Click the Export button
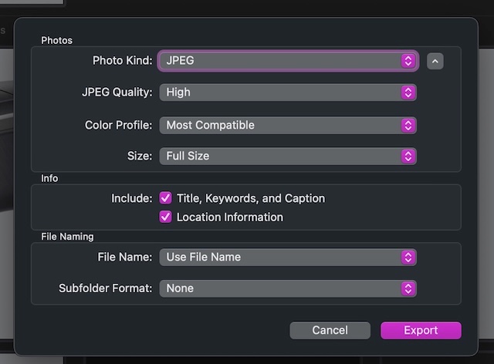The height and width of the screenshot is (364, 494). (421, 330)
